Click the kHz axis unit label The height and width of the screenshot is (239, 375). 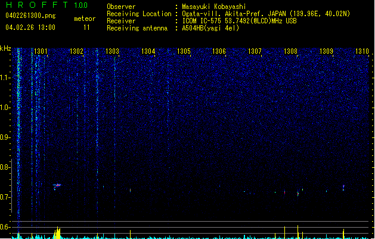5,48
